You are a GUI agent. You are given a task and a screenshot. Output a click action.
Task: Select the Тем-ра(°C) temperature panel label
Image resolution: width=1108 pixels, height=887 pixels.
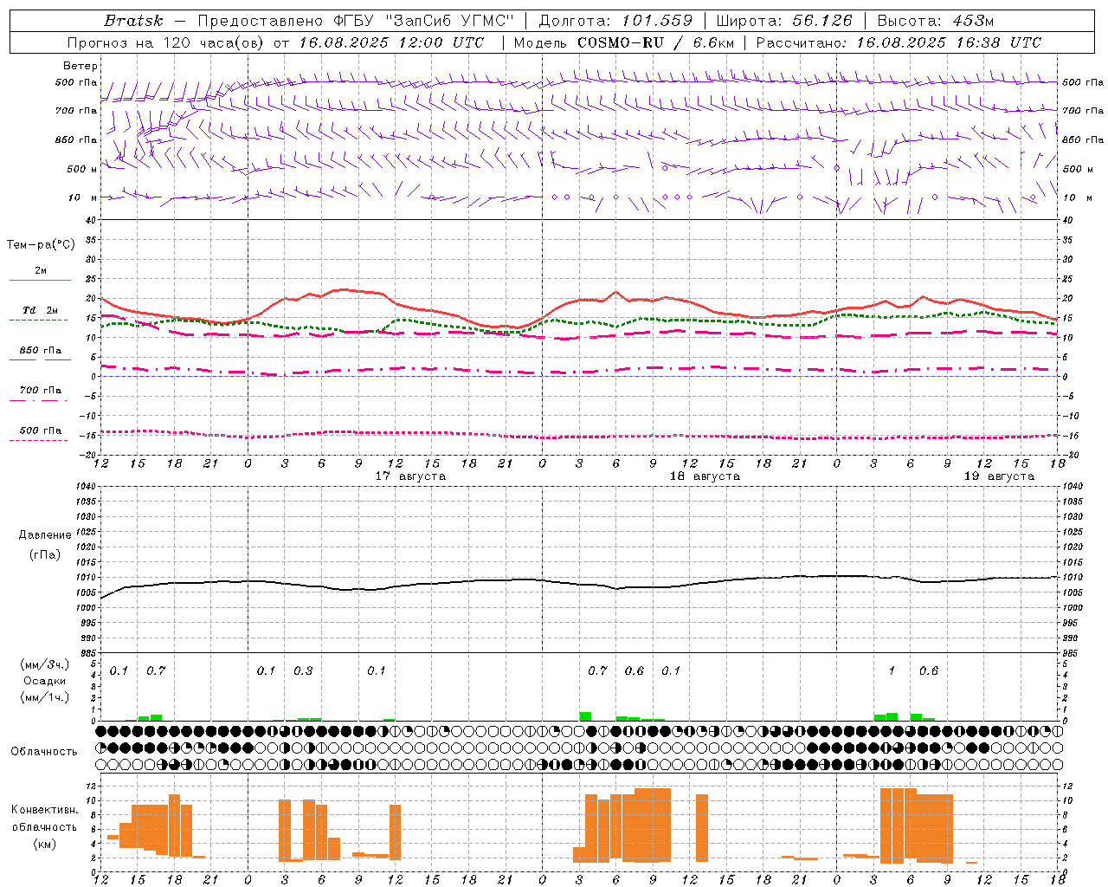[x=41, y=244]
